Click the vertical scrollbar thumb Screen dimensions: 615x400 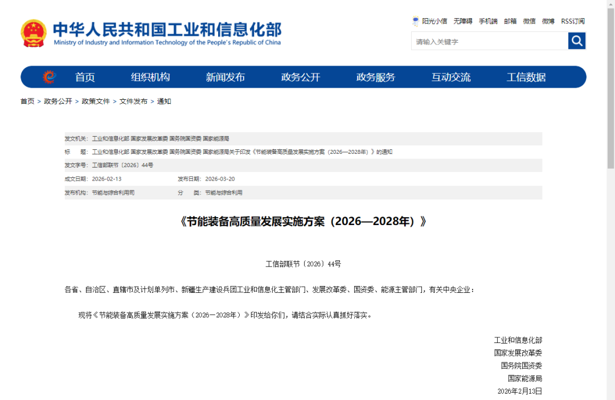[610, 88]
